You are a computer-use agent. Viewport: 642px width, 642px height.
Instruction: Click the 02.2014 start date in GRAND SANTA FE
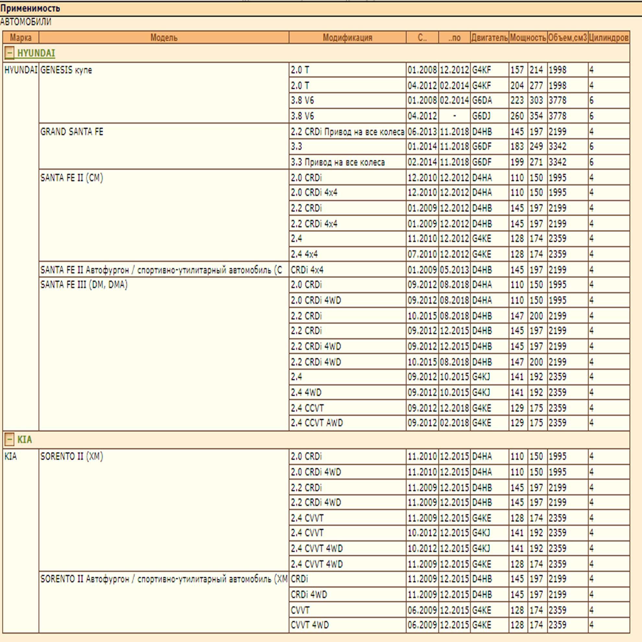point(422,162)
